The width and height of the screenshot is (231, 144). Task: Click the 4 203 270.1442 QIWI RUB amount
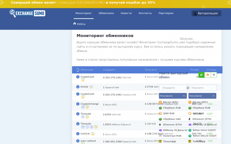point(117,78)
